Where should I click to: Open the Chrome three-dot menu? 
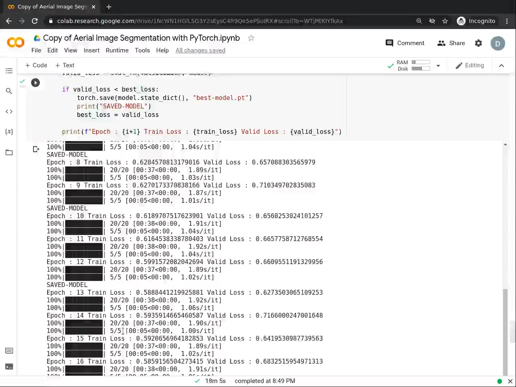[507, 21]
